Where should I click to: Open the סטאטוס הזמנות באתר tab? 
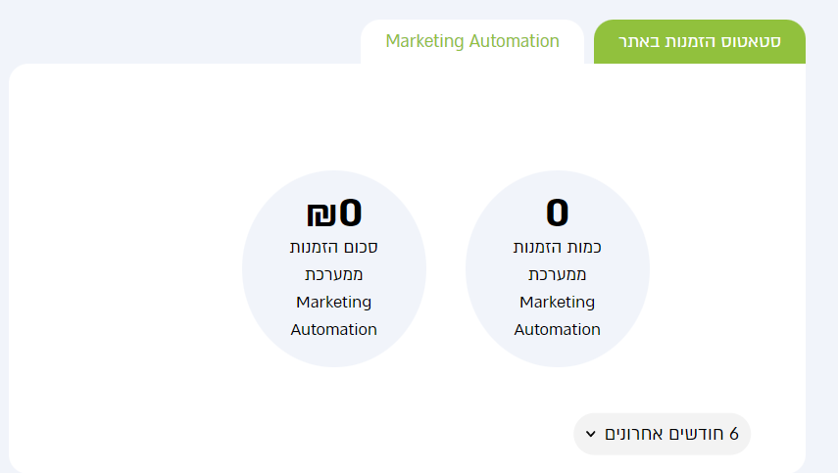[x=700, y=42]
